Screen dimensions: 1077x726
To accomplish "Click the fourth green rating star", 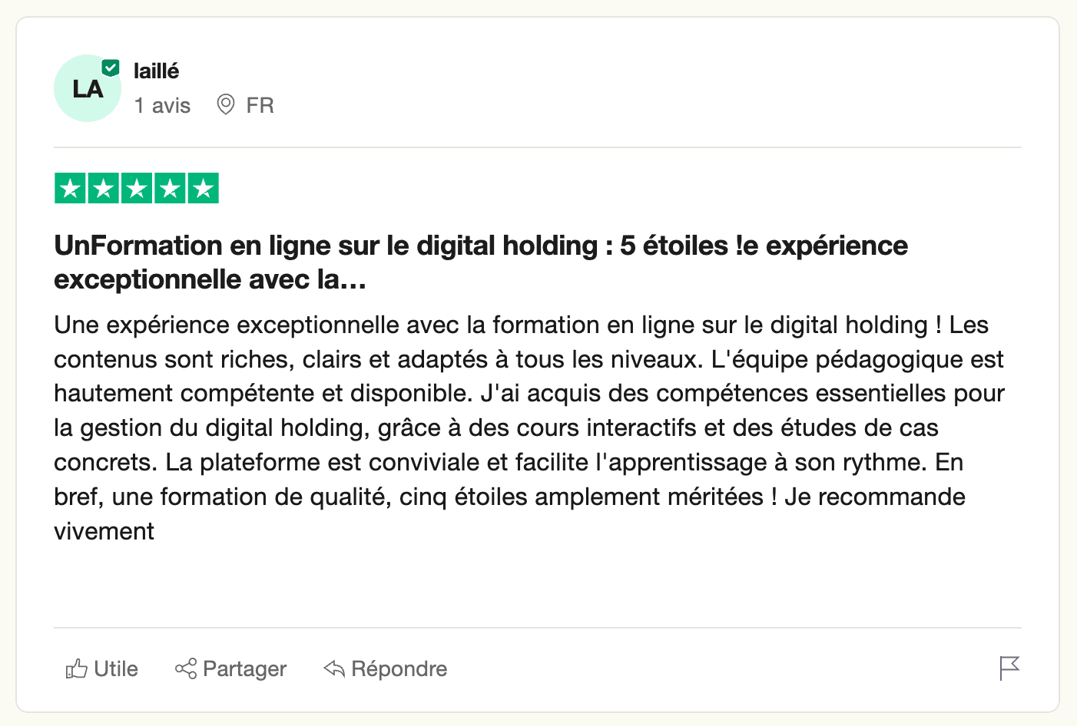I will pyautogui.click(x=170, y=188).
